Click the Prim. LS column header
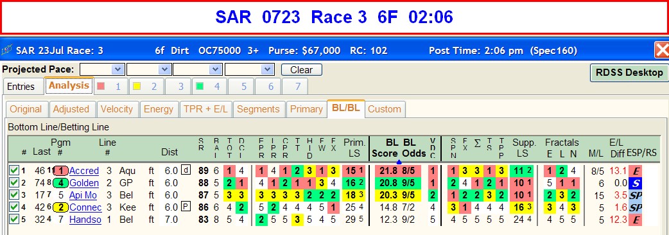The width and height of the screenshot is (669, 235). pos(354,148)
